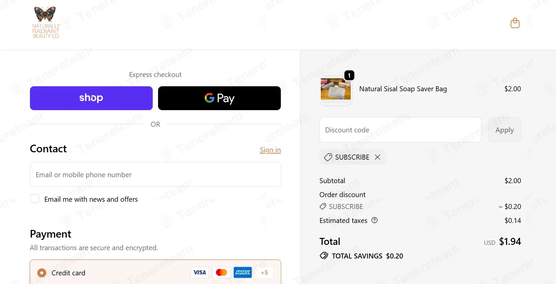Click the Sign in link
Viewport: 556px width, 284px height.
click(270, 150)
